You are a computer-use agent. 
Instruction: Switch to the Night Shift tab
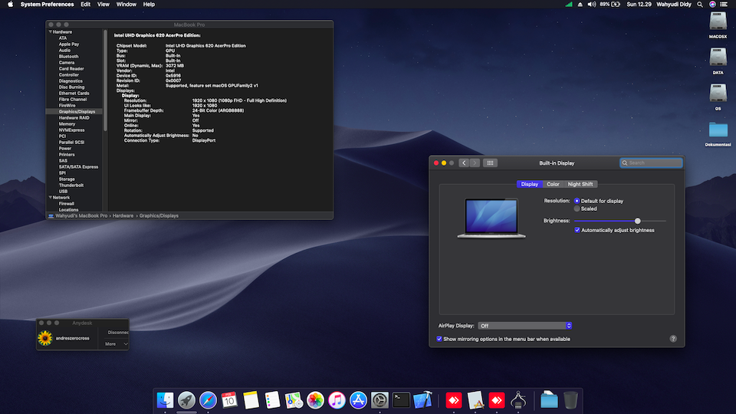[580, 184]
